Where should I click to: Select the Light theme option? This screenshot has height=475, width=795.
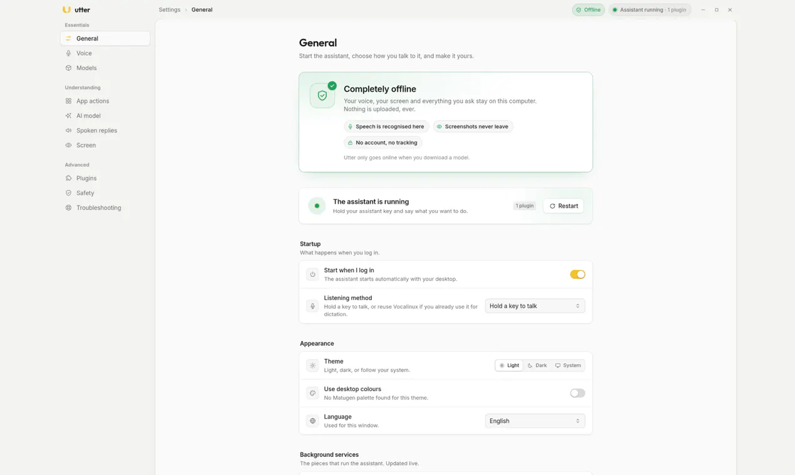point(509,366)
